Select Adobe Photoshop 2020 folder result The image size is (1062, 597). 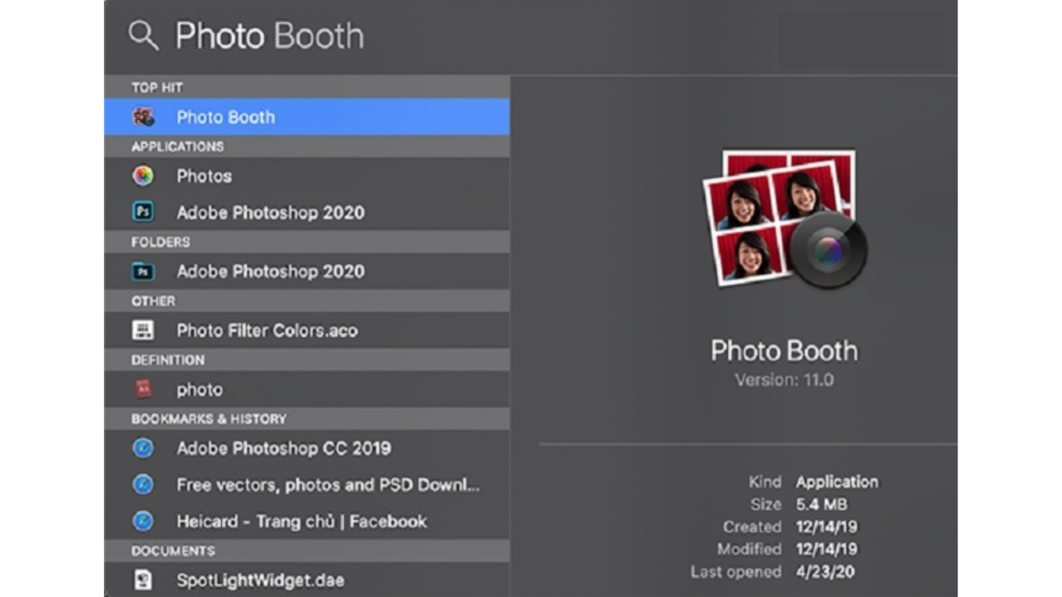tap(307, 271)
